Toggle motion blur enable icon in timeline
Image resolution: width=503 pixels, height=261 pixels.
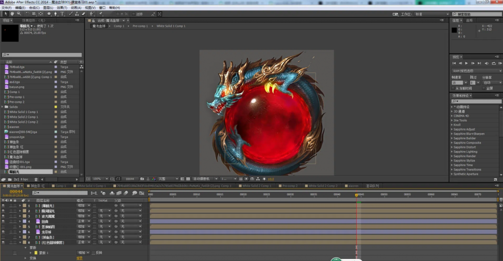point(126,193)
